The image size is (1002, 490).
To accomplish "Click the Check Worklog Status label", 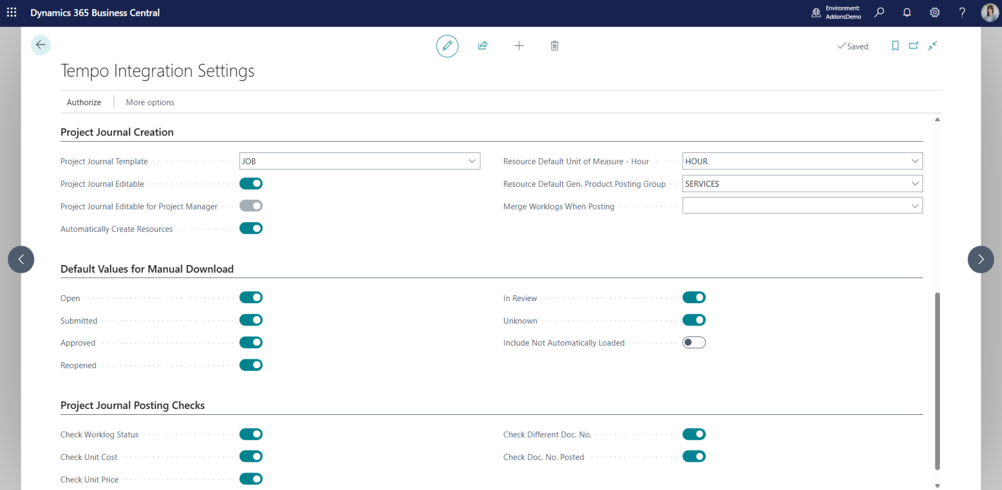I will (99, 434).
